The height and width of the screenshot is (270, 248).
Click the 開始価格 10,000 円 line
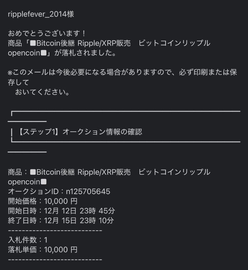coord(43,201)
